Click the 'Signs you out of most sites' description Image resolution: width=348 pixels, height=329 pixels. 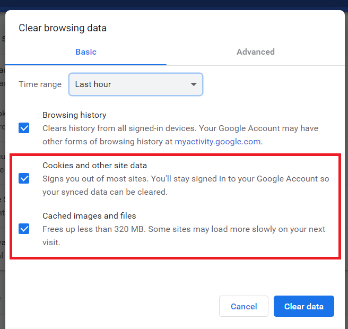pos(186,185)
